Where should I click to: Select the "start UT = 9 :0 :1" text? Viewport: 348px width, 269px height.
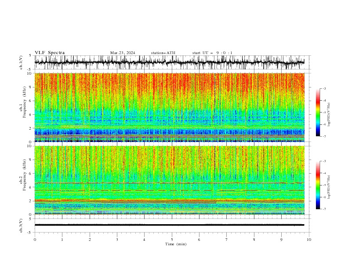212,53
